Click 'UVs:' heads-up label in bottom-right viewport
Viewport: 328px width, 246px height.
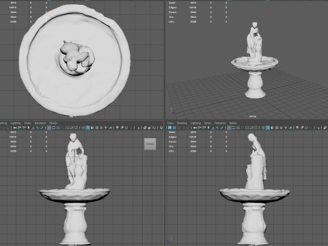[172, 151]
